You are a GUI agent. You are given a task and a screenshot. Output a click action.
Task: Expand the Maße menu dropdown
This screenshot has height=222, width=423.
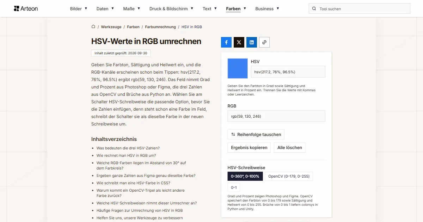131,8
